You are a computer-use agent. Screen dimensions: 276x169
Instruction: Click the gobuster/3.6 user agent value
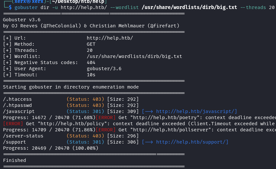104,69
